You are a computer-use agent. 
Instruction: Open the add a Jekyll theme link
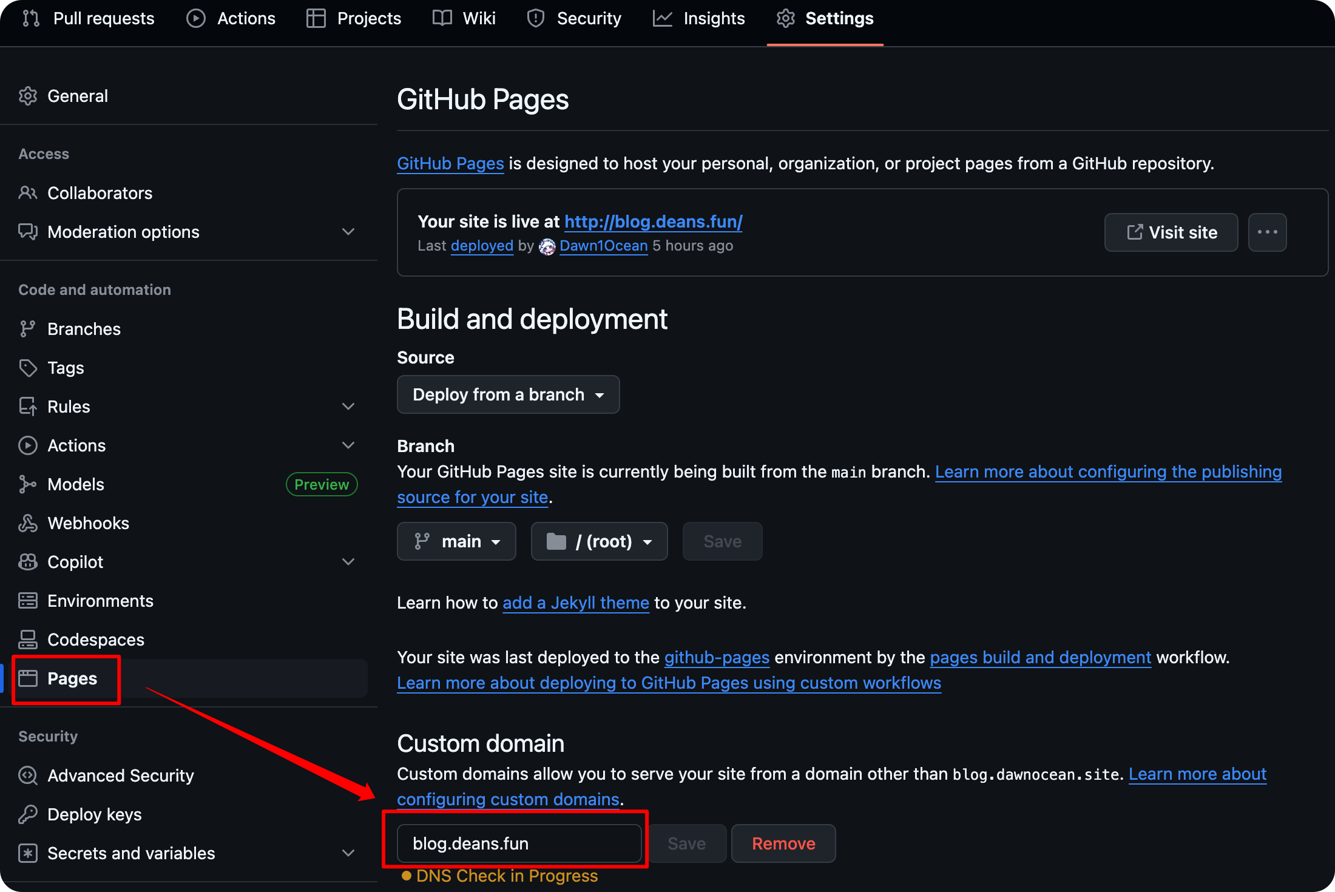tap(575, 603)
